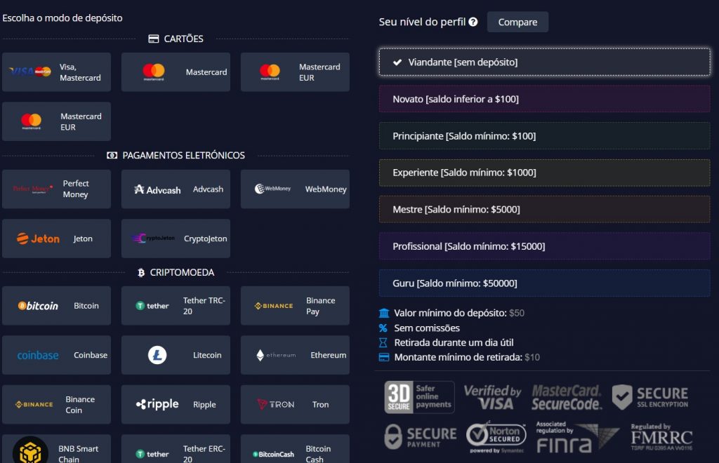Image resolution: width=719 pixels, height=463 pixels.
Task: Click the 'Escolha o modo de depósito' heading
Action: 62,18
